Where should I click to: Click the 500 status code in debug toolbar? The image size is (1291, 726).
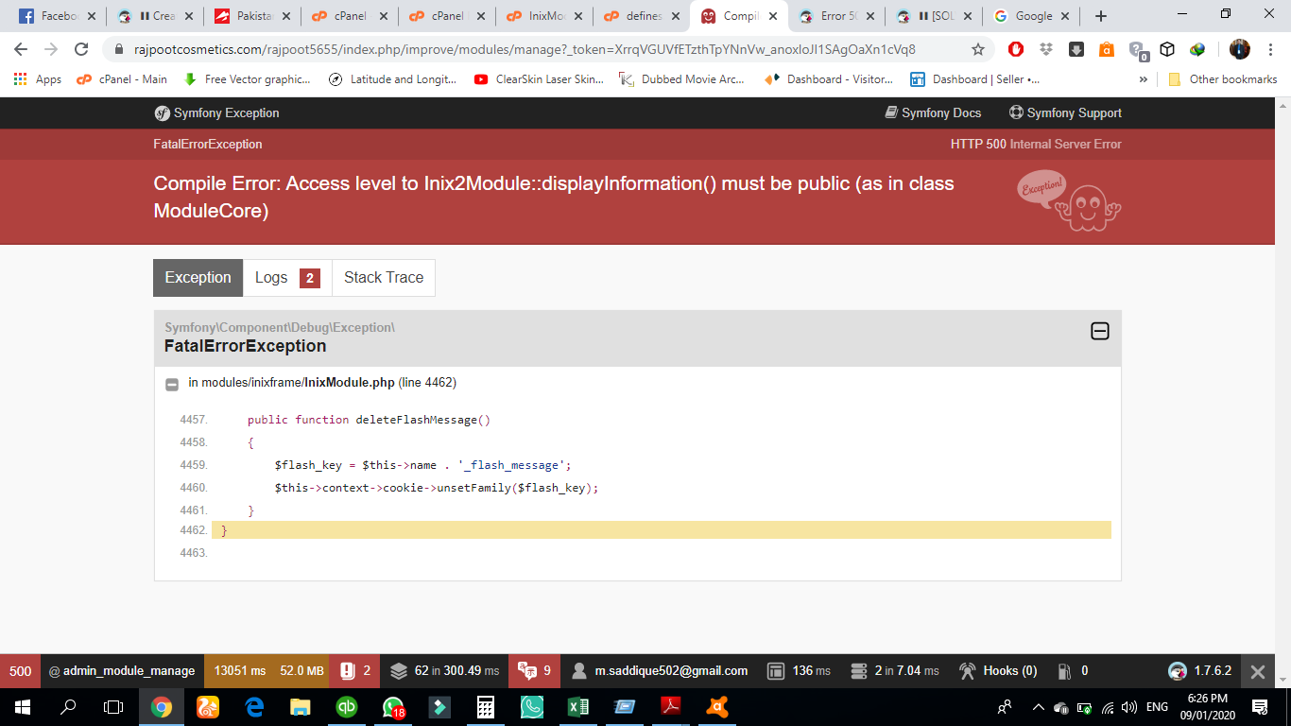[x=20, y=671]
